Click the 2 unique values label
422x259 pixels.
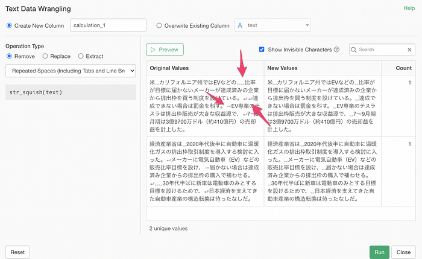tap(168, 228)
